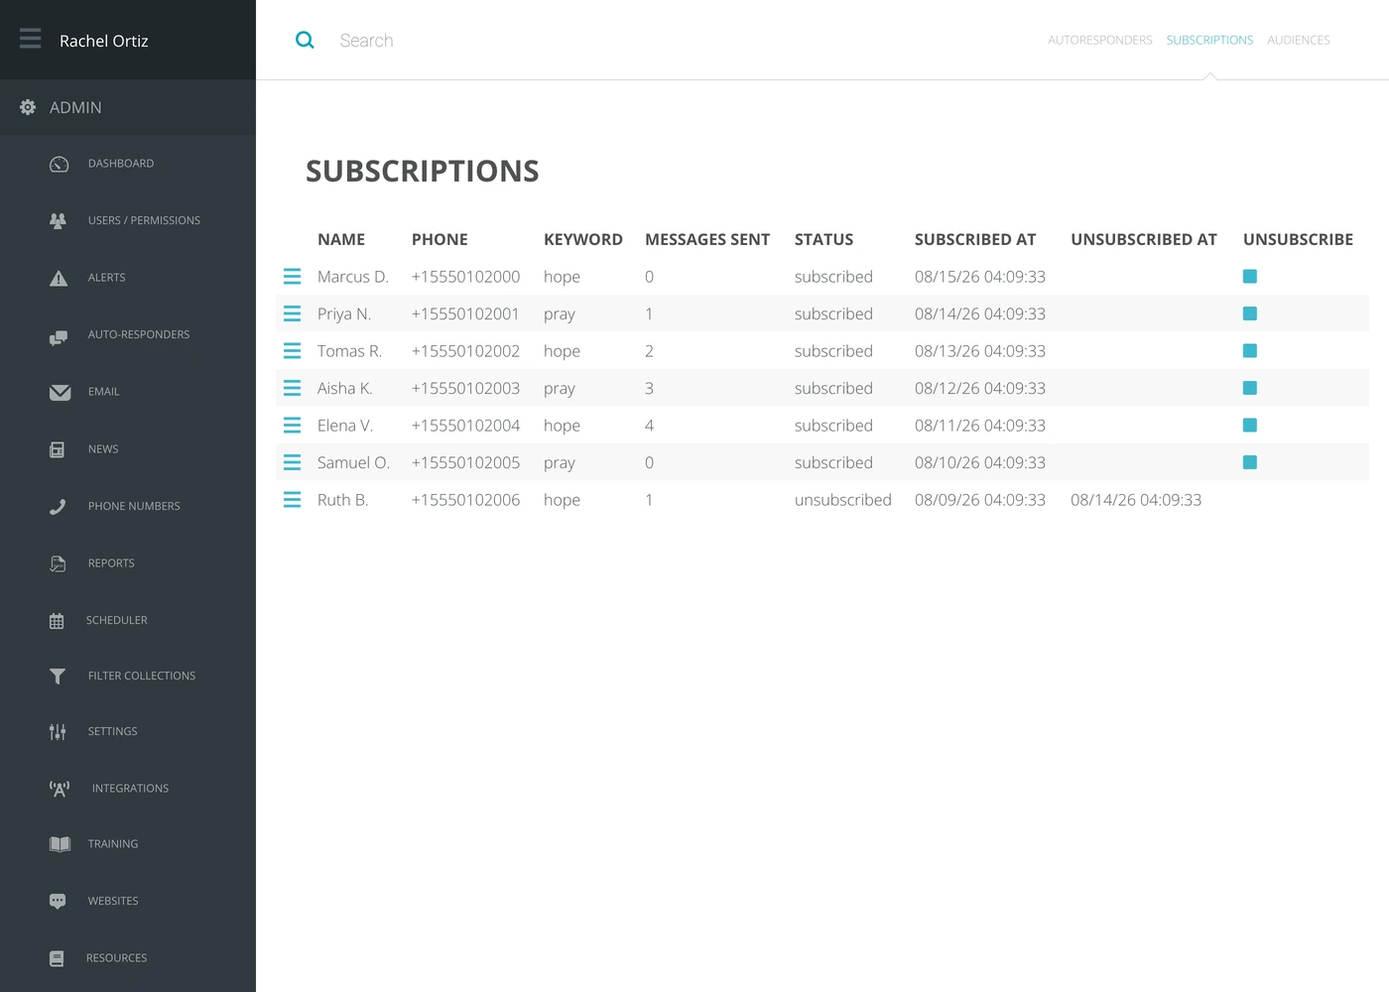Click unsubscribed date 08/14/26 04:09:33 for Ruth B.

[1136, 500]
